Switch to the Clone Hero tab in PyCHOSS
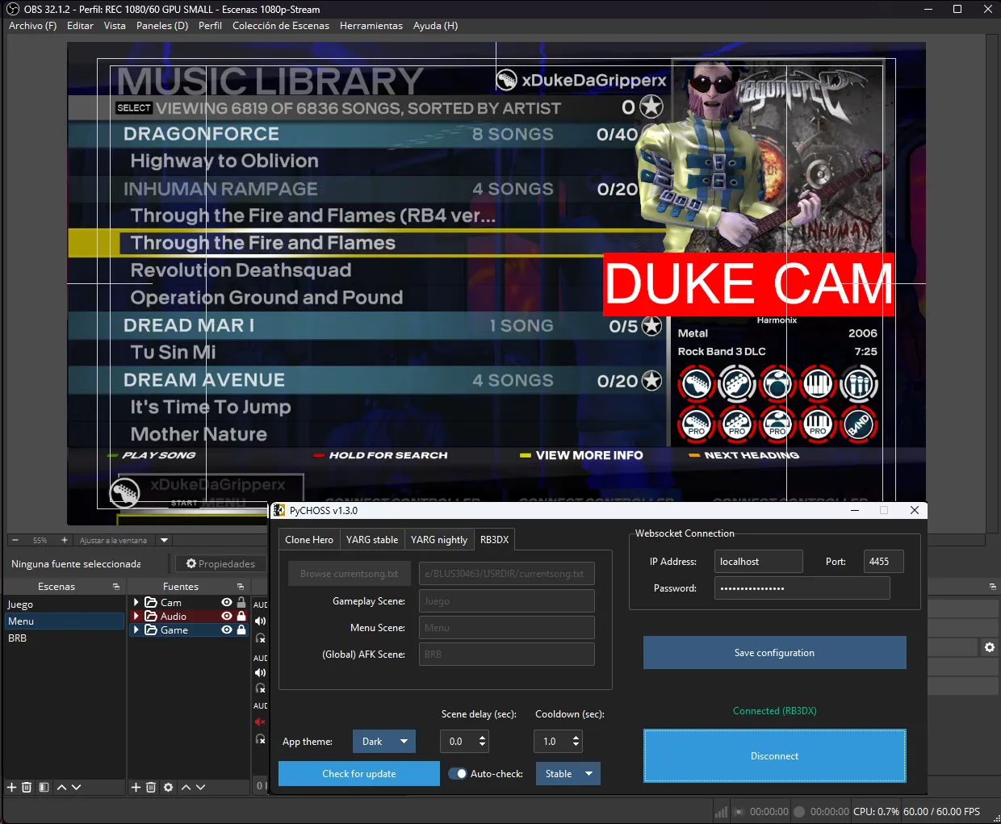1001x824 pixels. tap(309, 540)
